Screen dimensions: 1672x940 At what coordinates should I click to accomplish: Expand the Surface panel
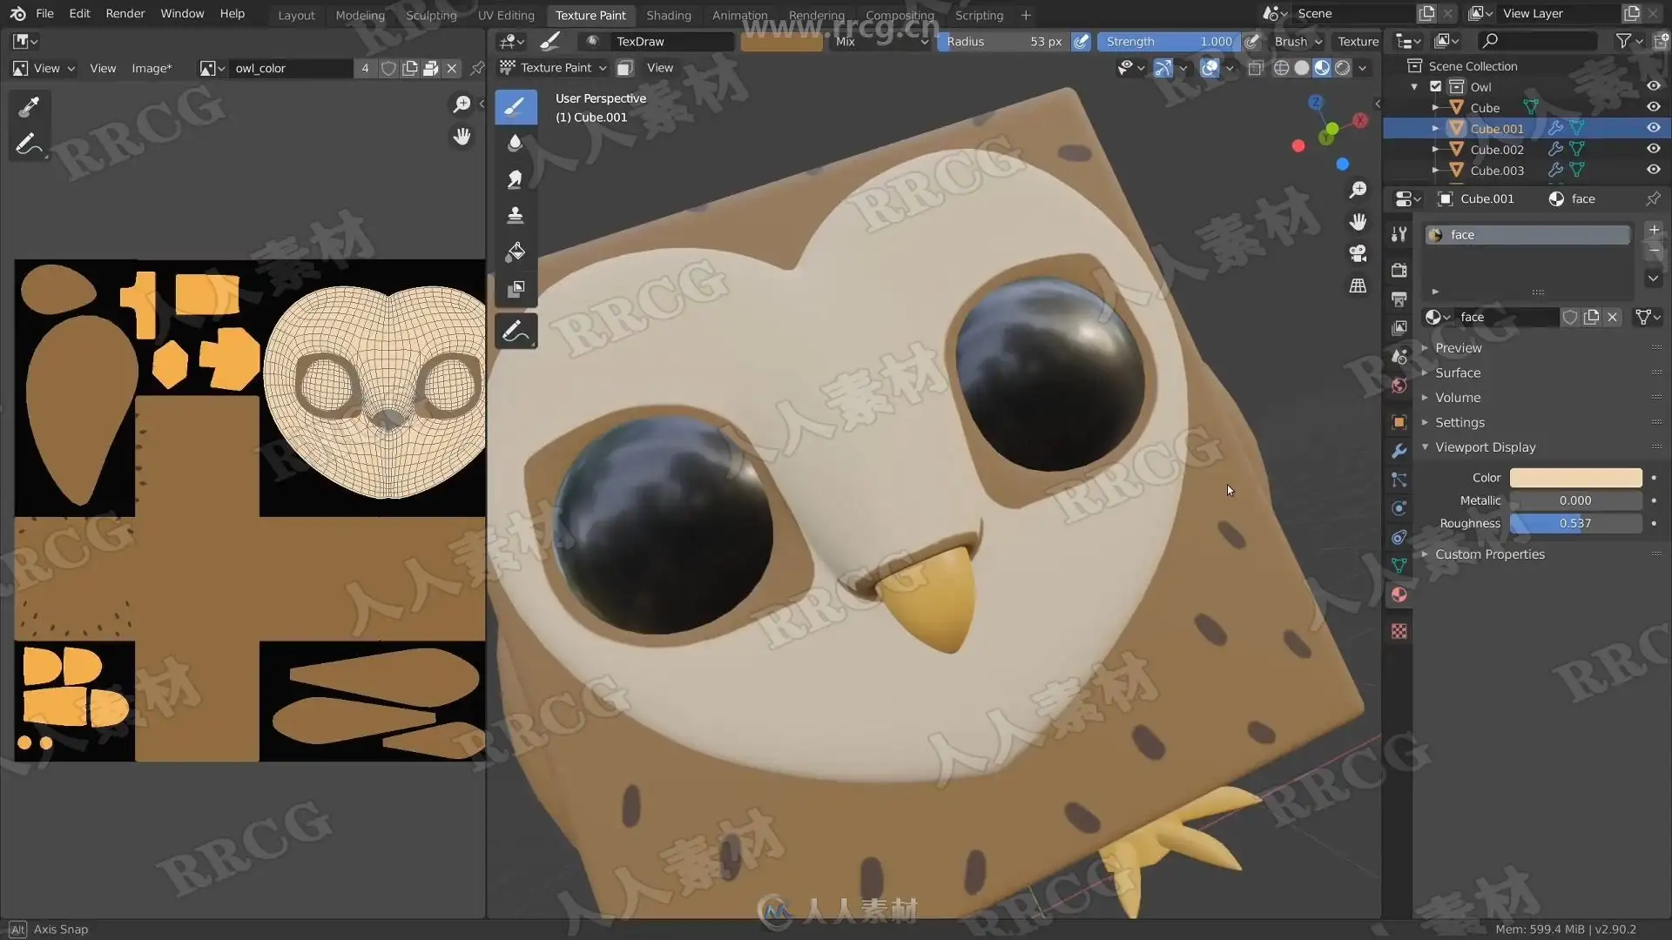1457,373
